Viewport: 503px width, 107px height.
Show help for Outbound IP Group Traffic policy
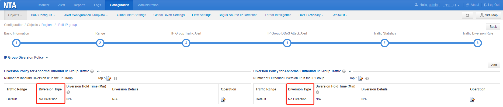(x=344, y=71)
